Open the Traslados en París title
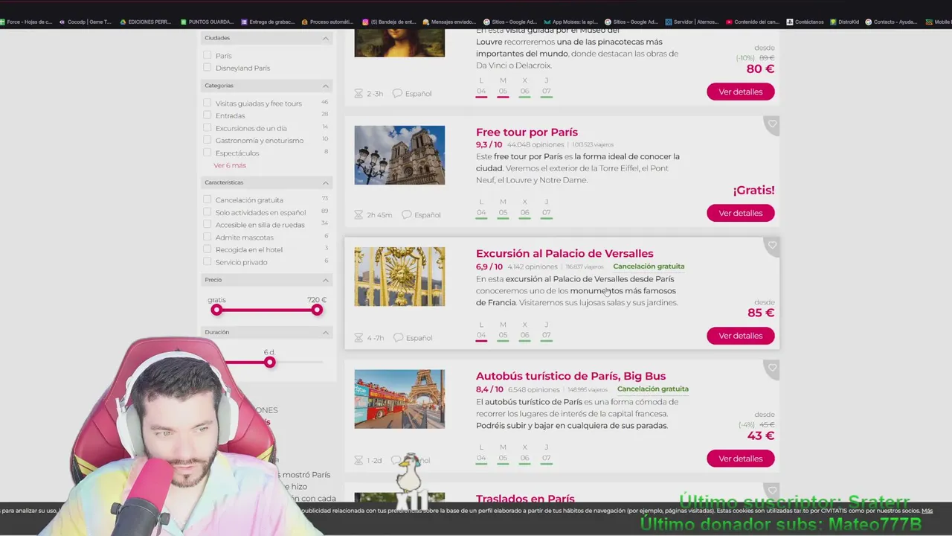952x536 pixels. [x=525, y=498]
